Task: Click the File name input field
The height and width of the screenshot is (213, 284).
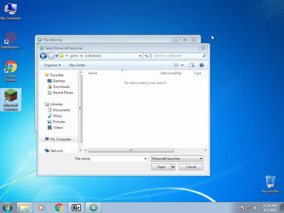Action: [x=118, y=159]
